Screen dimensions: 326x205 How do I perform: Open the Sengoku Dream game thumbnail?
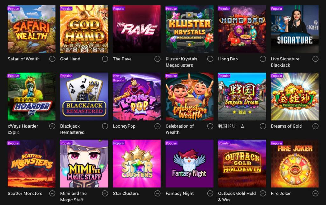tap(242, 96)
